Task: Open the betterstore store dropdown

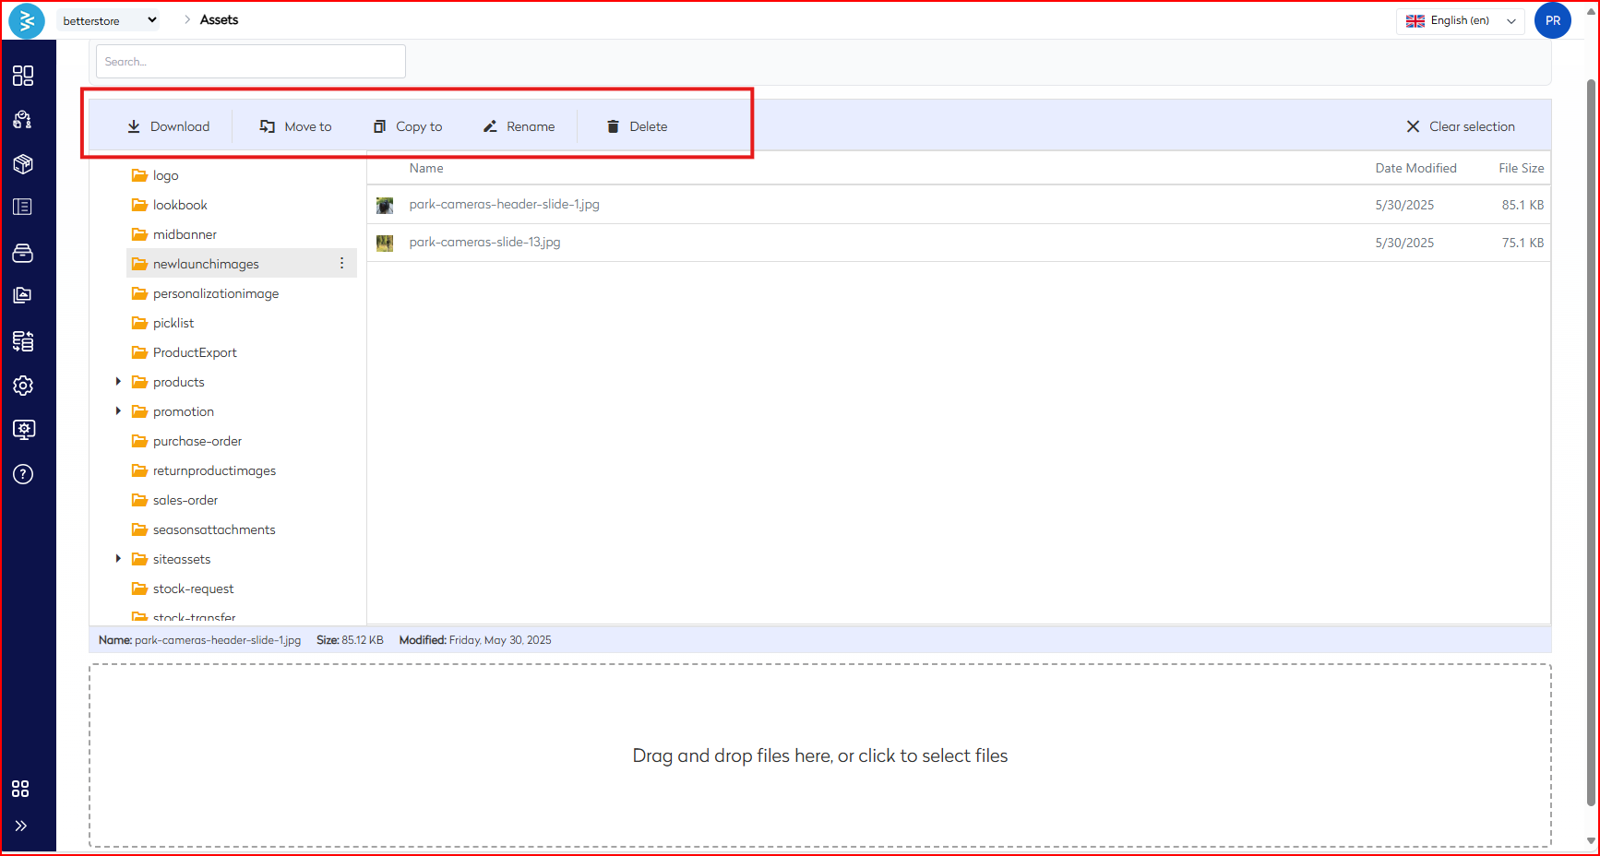Action: click(108, 20)
